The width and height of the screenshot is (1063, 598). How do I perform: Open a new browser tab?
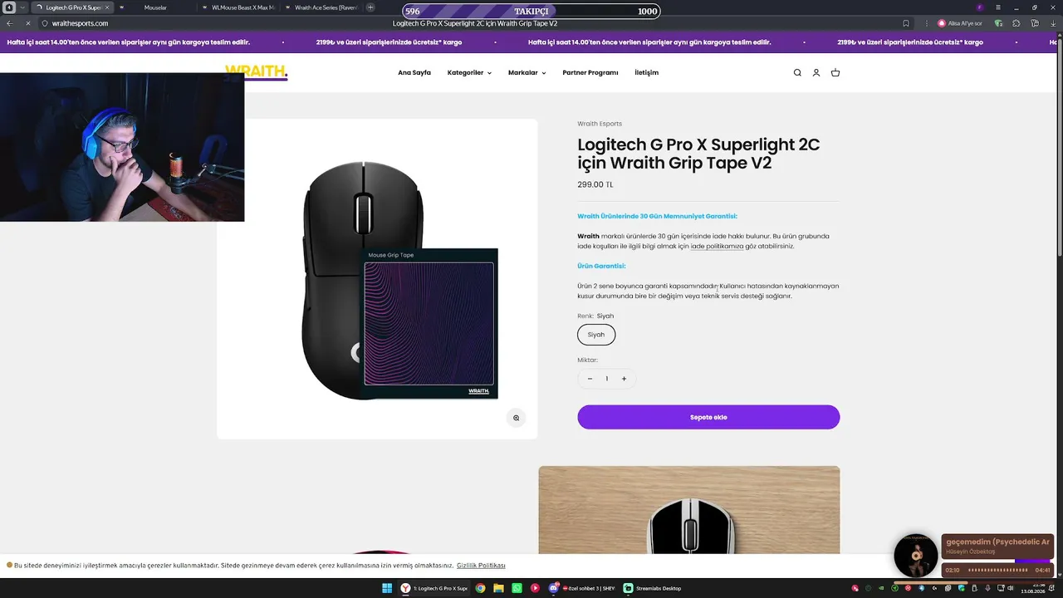(370, 7)
